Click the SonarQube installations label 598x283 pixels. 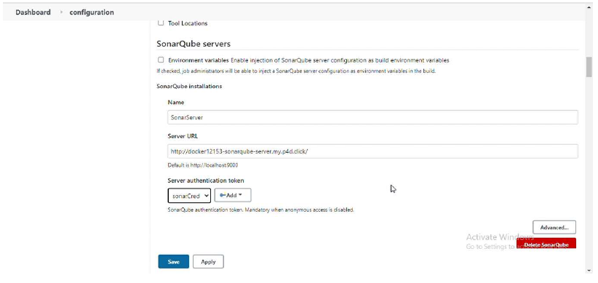tap(189, 86)
